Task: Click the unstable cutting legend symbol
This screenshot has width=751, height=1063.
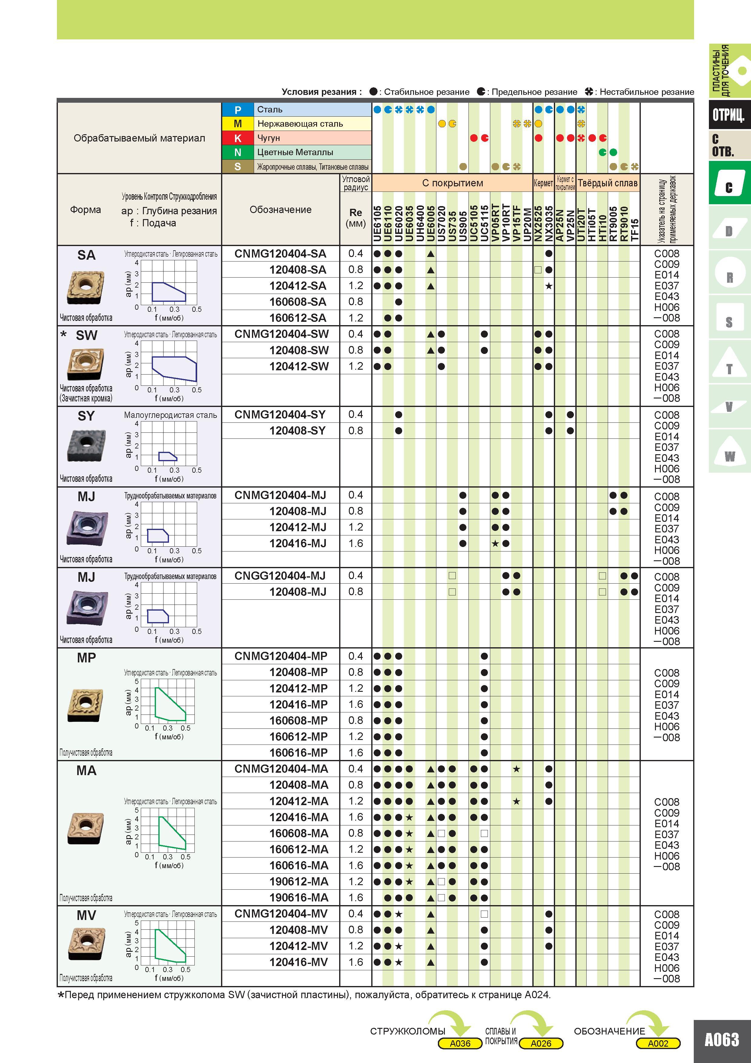Action: (x=589, y=92)
